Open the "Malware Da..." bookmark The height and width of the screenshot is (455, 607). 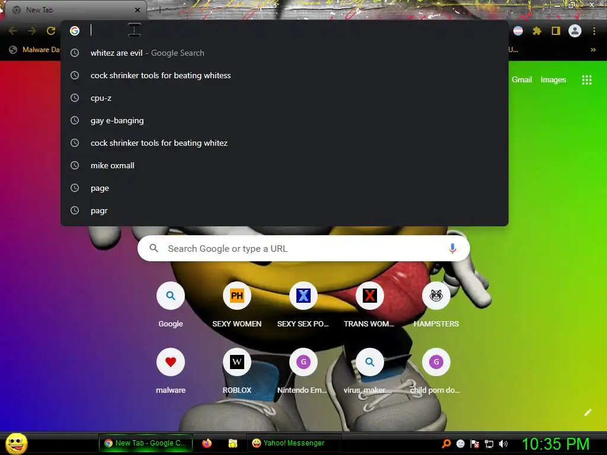34,50
